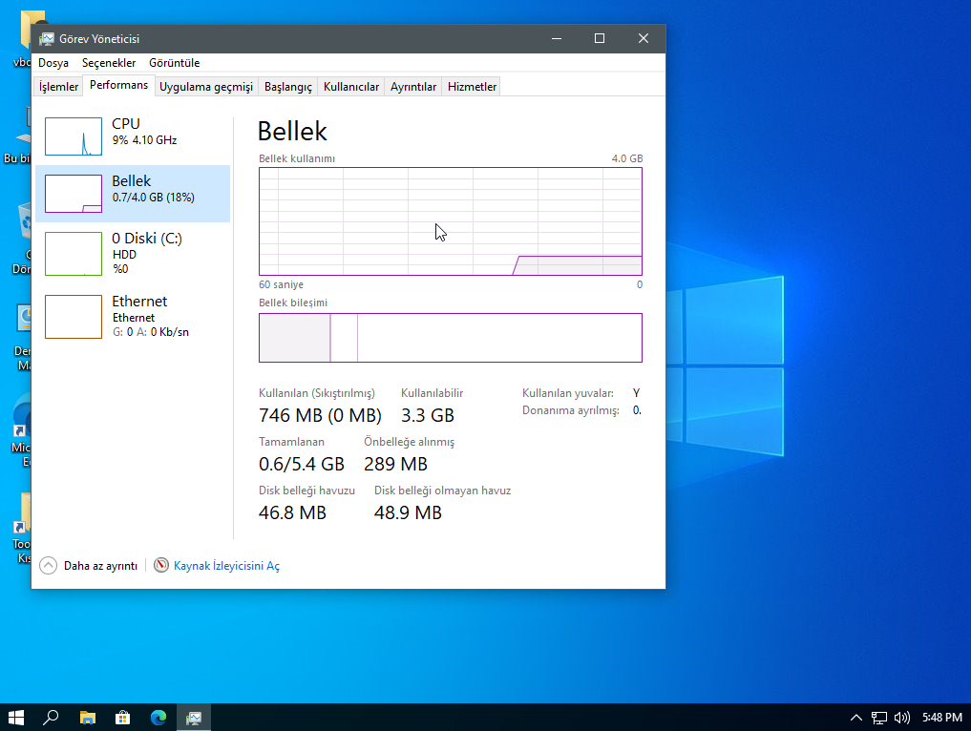Click the '289 MB' cached value

[395, 464]
